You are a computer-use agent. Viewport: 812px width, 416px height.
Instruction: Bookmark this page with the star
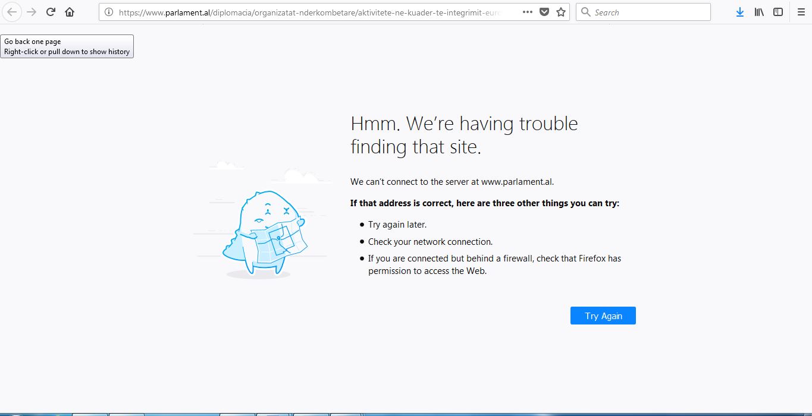(x=560, y=12)
